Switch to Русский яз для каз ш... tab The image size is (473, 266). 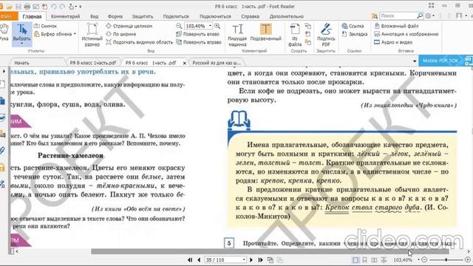coord(217,63)
